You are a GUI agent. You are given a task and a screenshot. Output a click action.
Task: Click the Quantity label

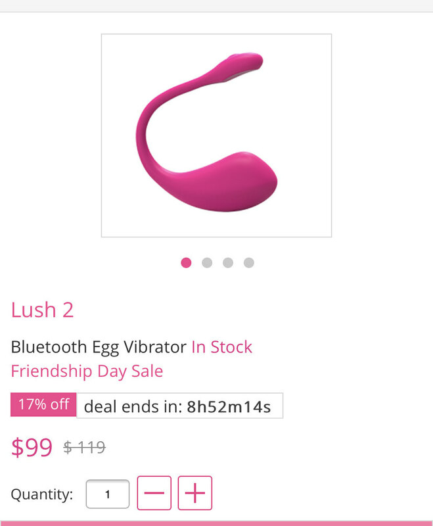[x=42, y=494]
